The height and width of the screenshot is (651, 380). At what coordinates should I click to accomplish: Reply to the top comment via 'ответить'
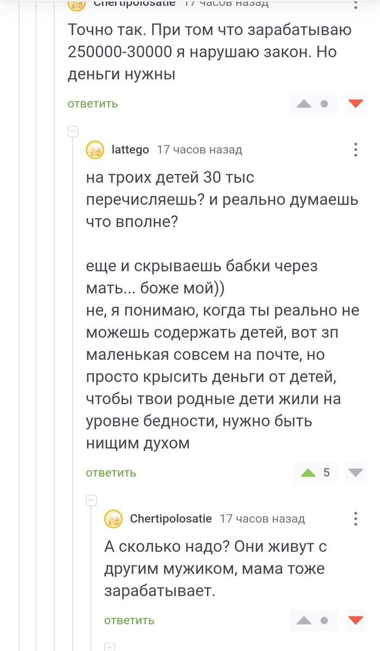93,104
